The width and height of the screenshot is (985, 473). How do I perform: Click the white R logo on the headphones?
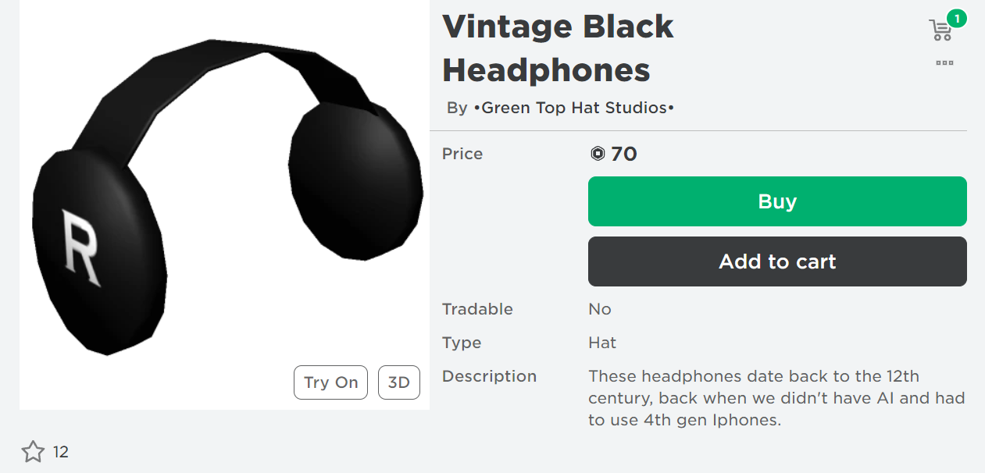click(x=80, y=248)
